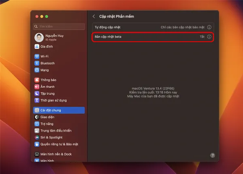Click the Bluetooth icon in sidebar

click(x=37, y=63)
